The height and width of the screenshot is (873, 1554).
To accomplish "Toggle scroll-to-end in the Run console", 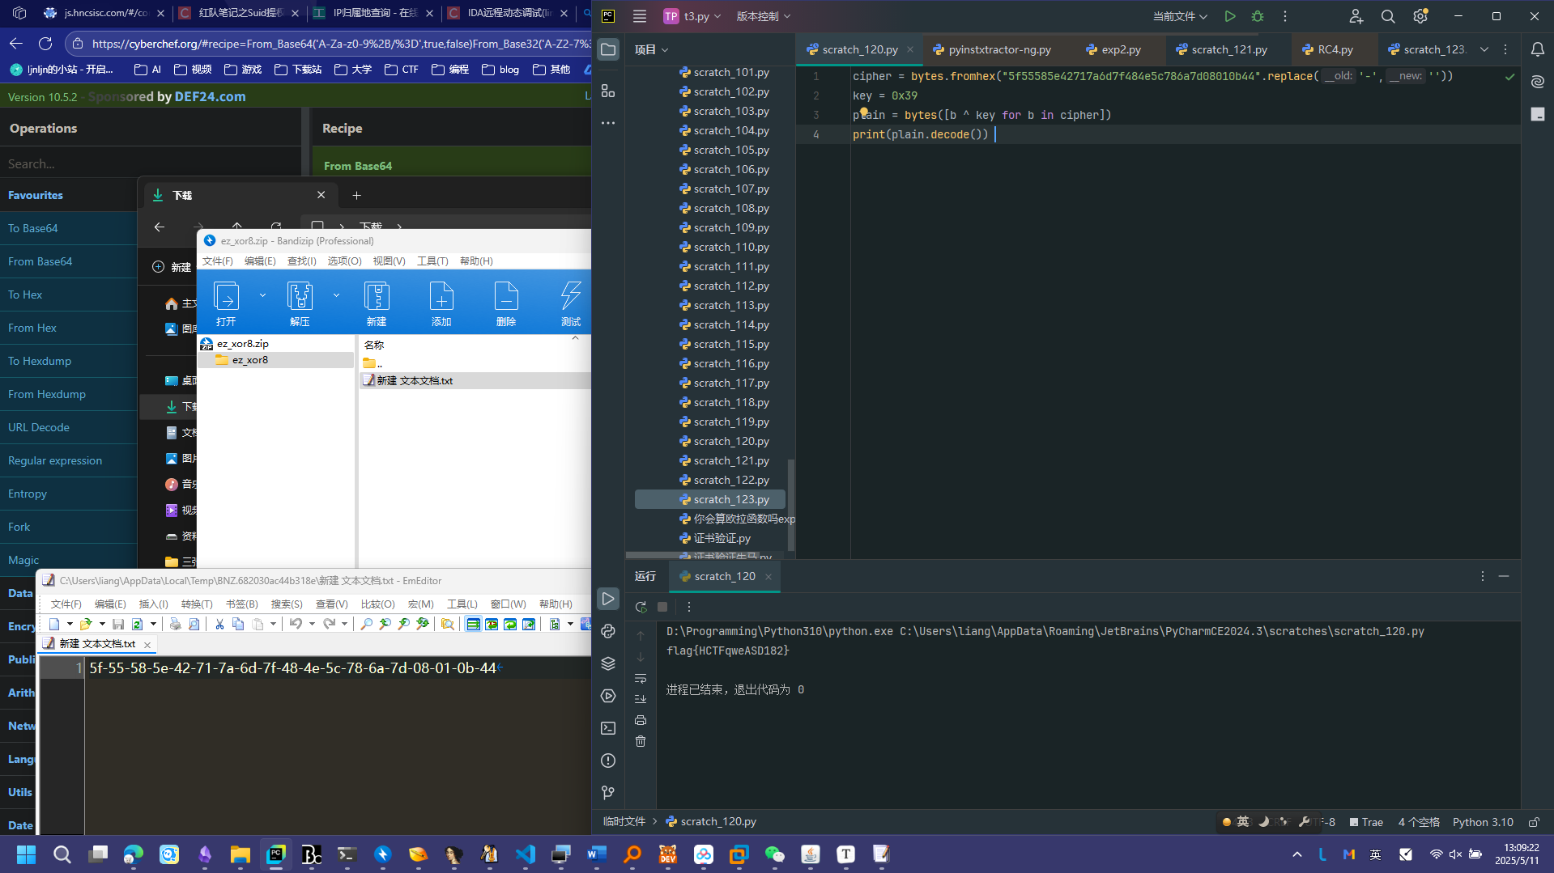I will click(641, 699).
